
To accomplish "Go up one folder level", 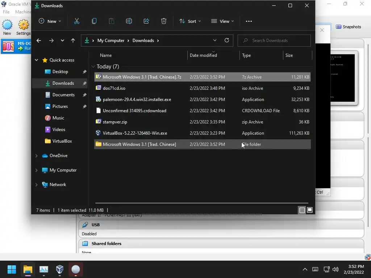I will point(73,41).
